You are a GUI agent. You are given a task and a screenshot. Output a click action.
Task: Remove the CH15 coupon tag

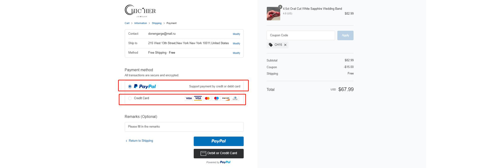[x=285, y=45]
